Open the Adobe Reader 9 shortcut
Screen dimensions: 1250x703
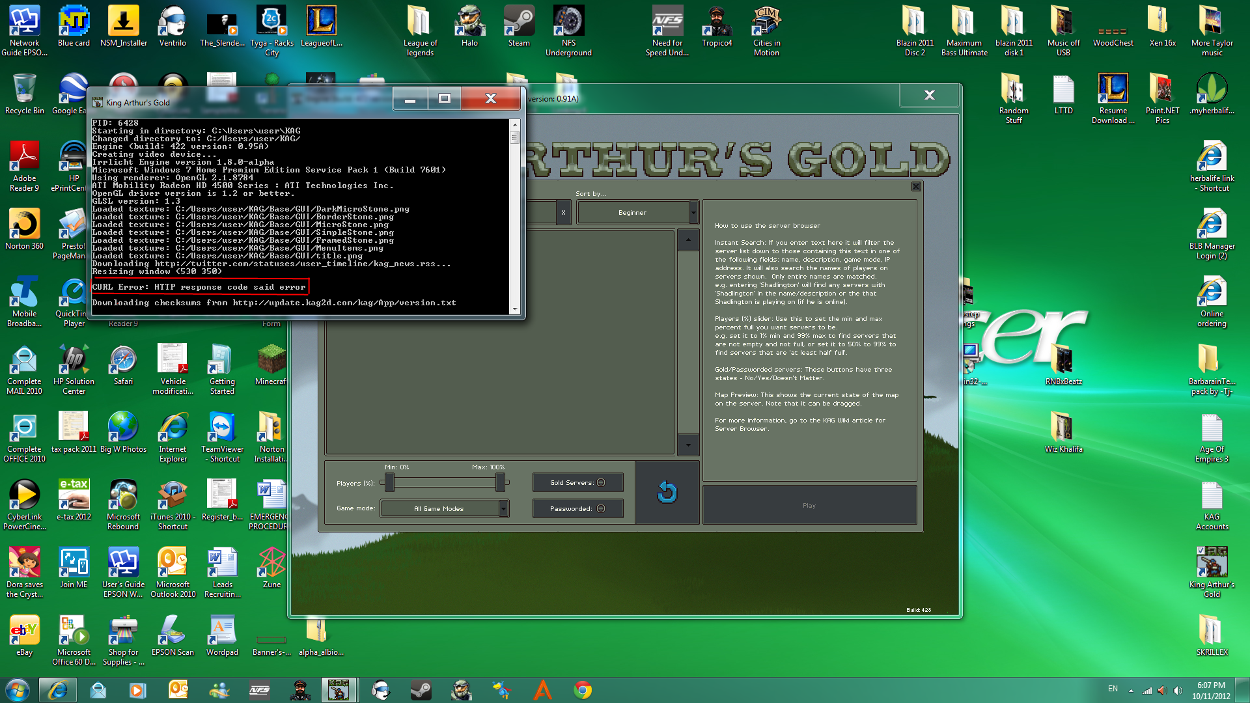25,166
